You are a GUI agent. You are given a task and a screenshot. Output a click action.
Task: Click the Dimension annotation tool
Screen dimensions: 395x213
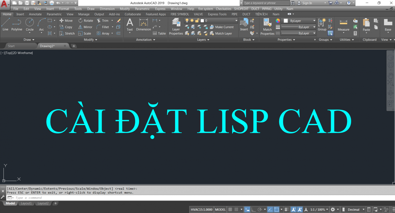click(143, 25)
